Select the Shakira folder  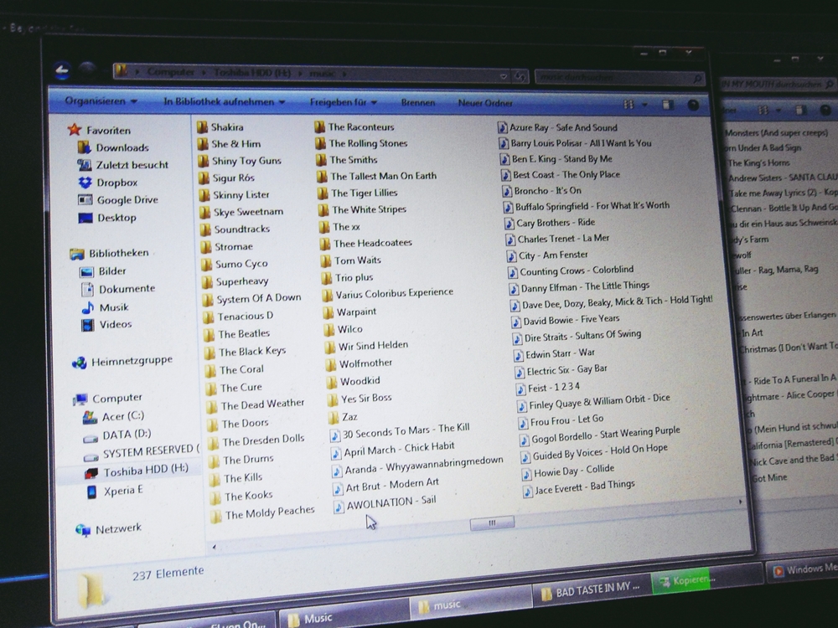(x=220, y=127)
